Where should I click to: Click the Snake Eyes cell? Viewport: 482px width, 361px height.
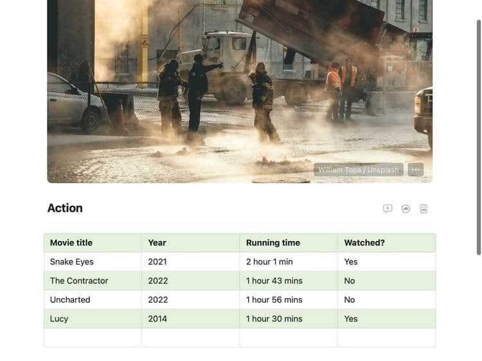[x=93, y=262]
